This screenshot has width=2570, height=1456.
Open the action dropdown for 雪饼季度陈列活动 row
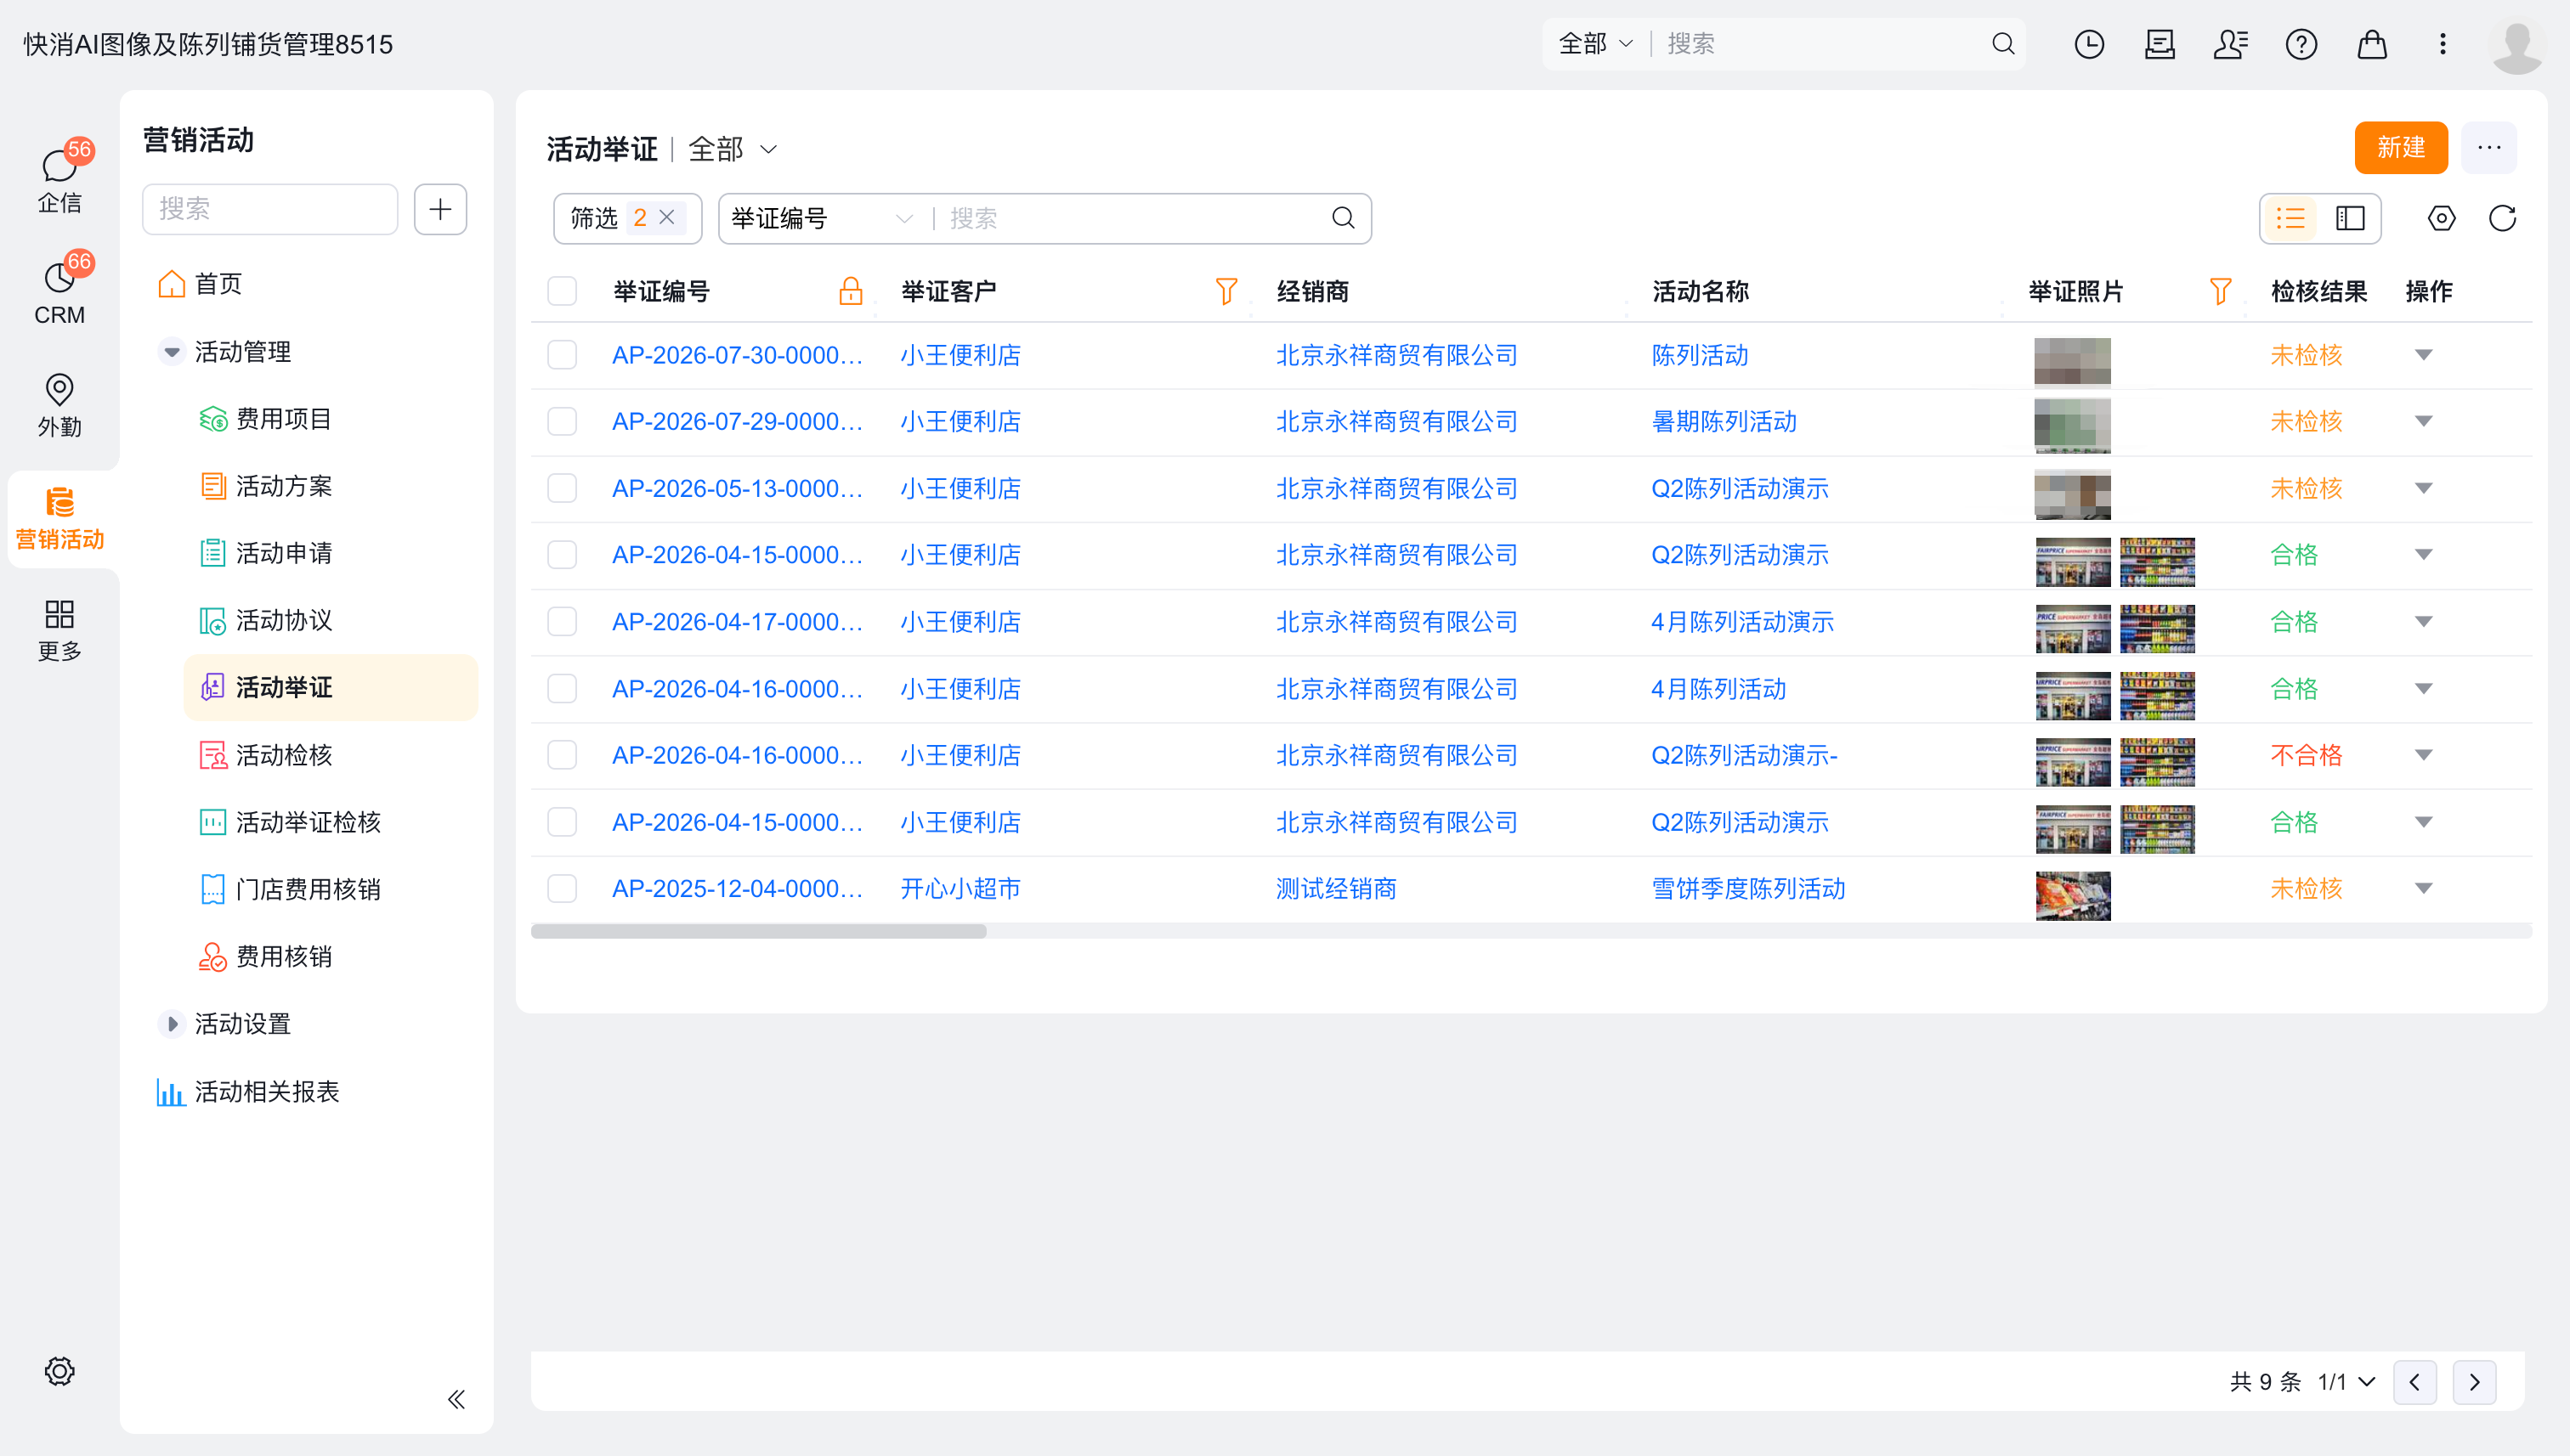pos(2424,889)
